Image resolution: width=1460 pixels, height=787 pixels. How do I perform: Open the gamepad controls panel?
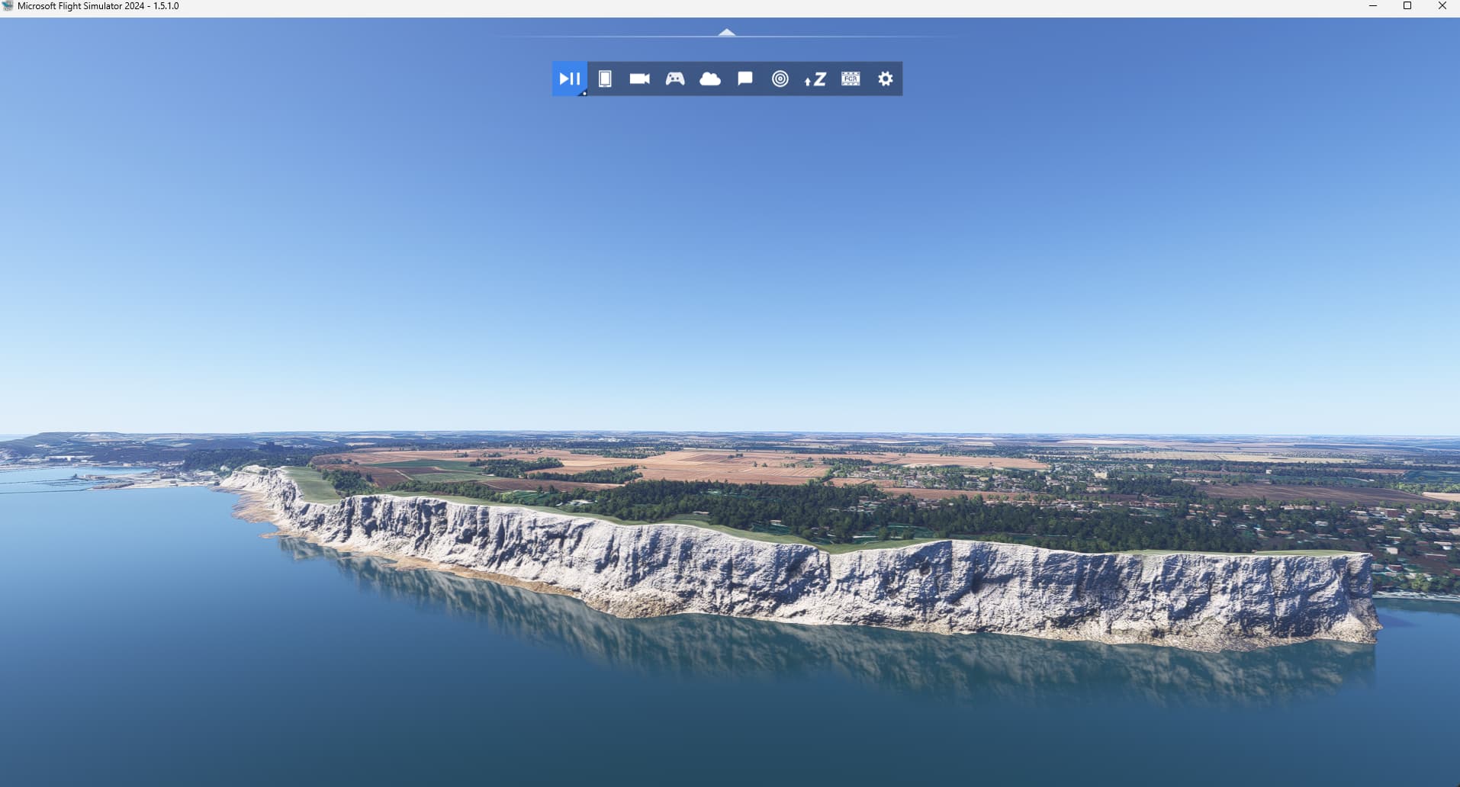675,79
